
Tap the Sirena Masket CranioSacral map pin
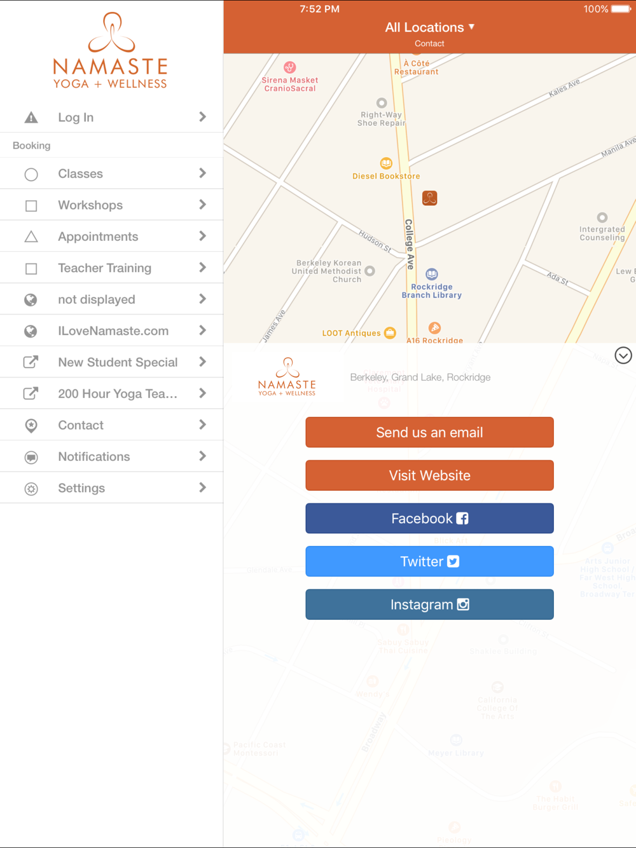pos(289,67)
